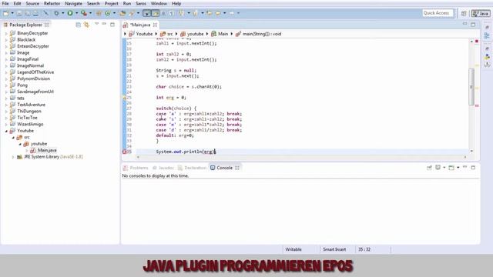
Task: Click main(String[]) breadcrumb segment
Action: [262, 34]
